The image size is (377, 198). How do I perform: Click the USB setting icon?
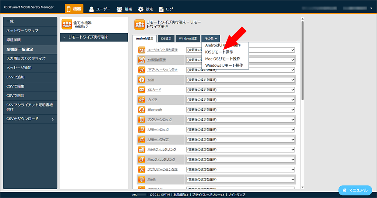pyautogui.click(x=142, y=80)
